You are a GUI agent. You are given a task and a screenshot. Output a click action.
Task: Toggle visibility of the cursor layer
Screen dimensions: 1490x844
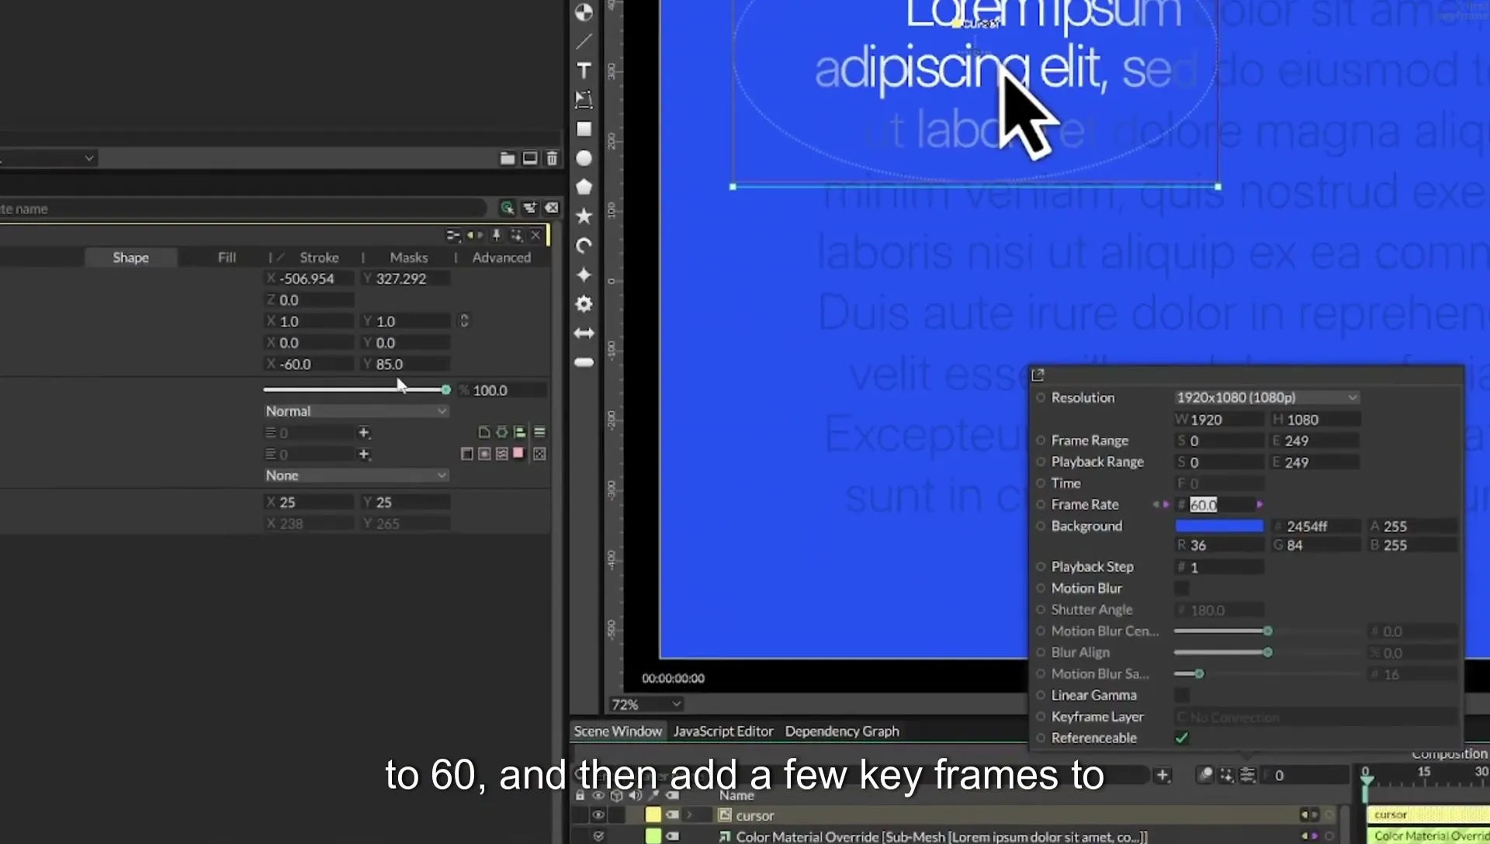[598, 815]
